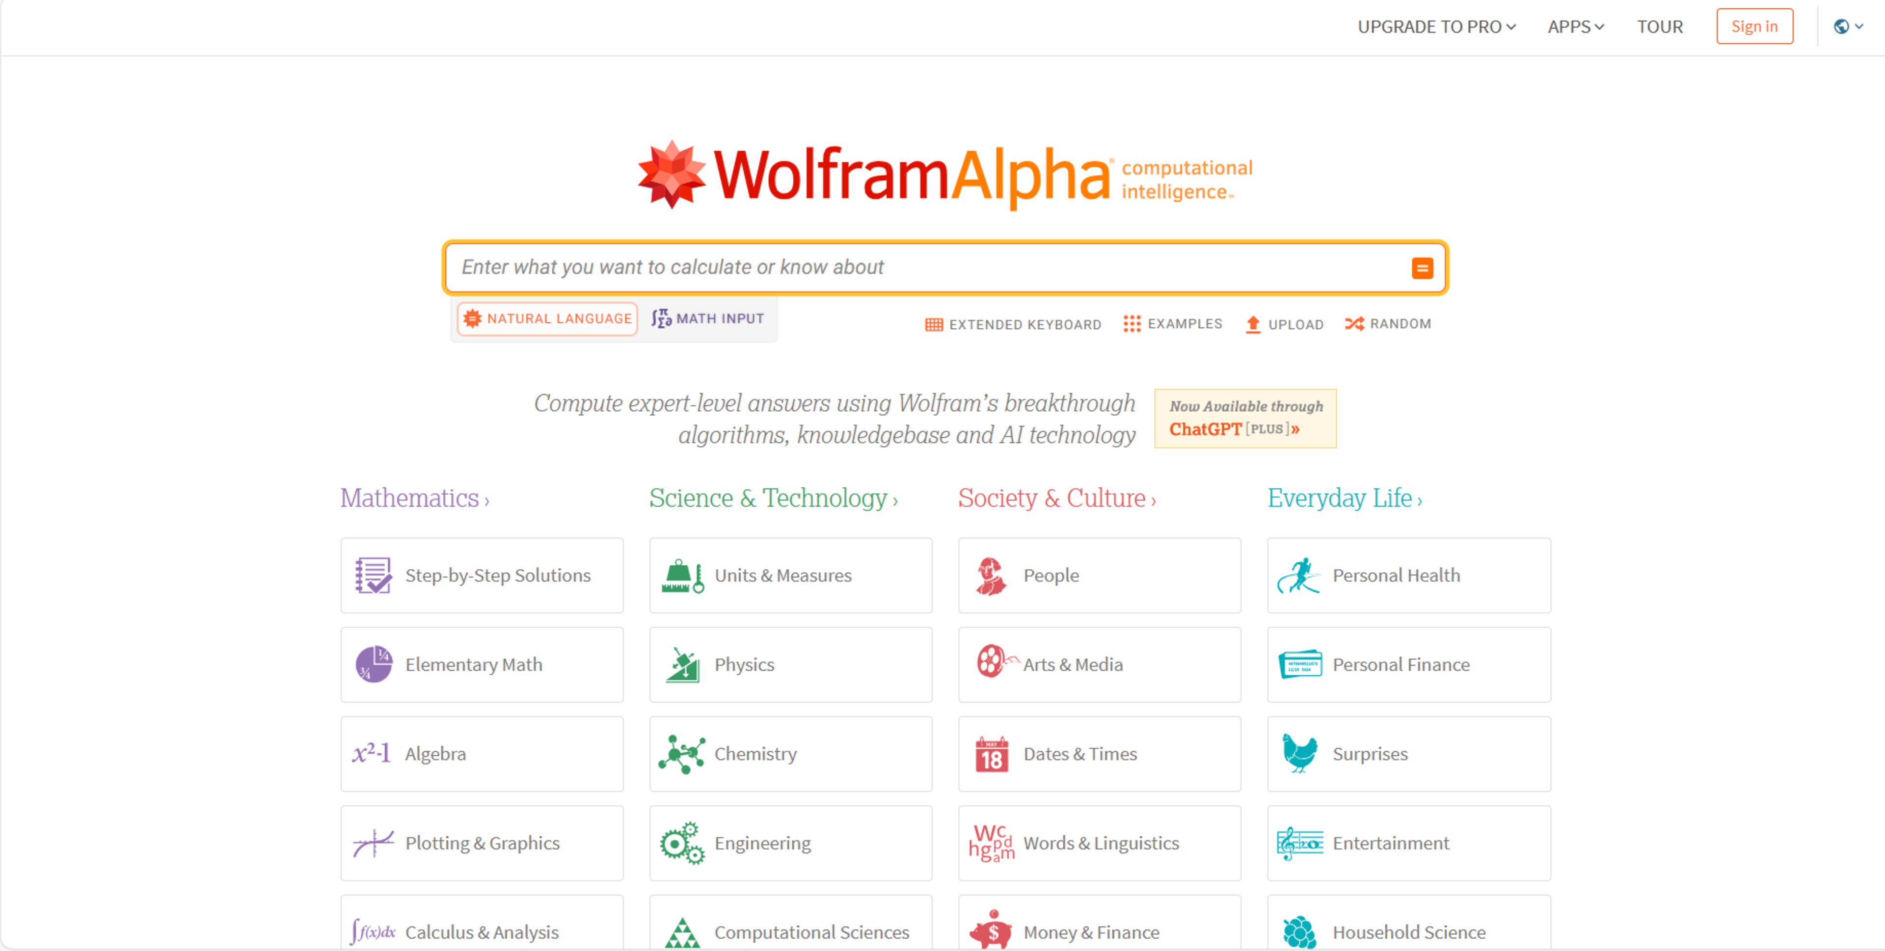Click the Wolfram Alpha red star logo
This screenshot has width=1885, height=951.
point(671,175)
